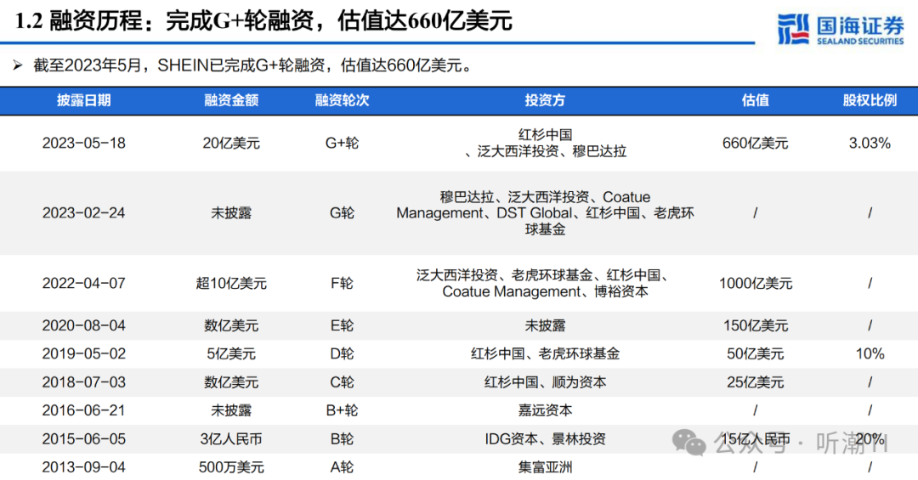Select round cell 'D轮'
This screenshot has height=480, width=918.
[x=342, y=354]
